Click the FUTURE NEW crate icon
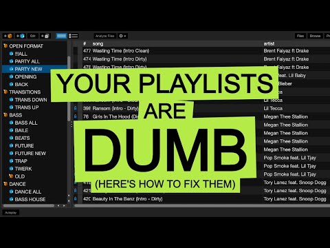This screenshot has height=248, width=330. click(x=11, y=153)
